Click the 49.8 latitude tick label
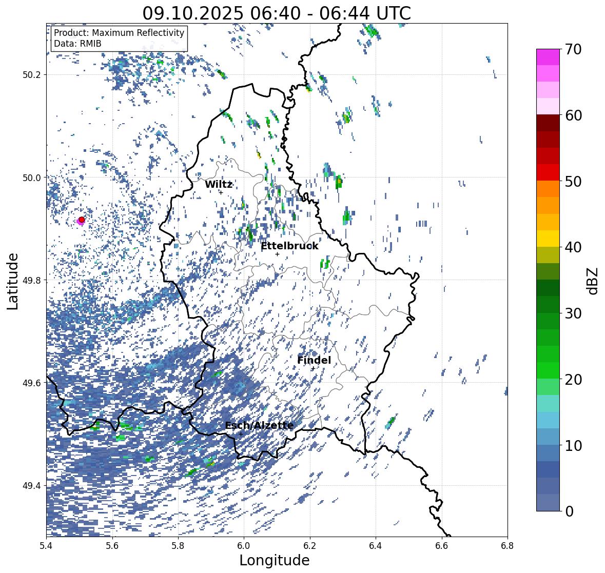The image size is (605, 573). point(32,280)
